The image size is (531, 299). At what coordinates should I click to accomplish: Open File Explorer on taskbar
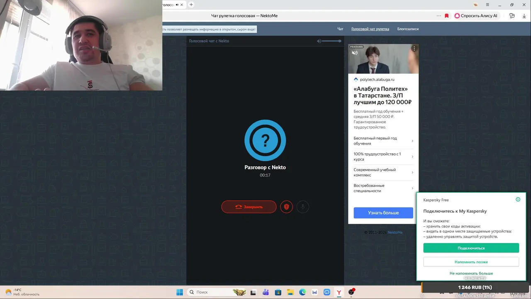(x=290, y=292)
